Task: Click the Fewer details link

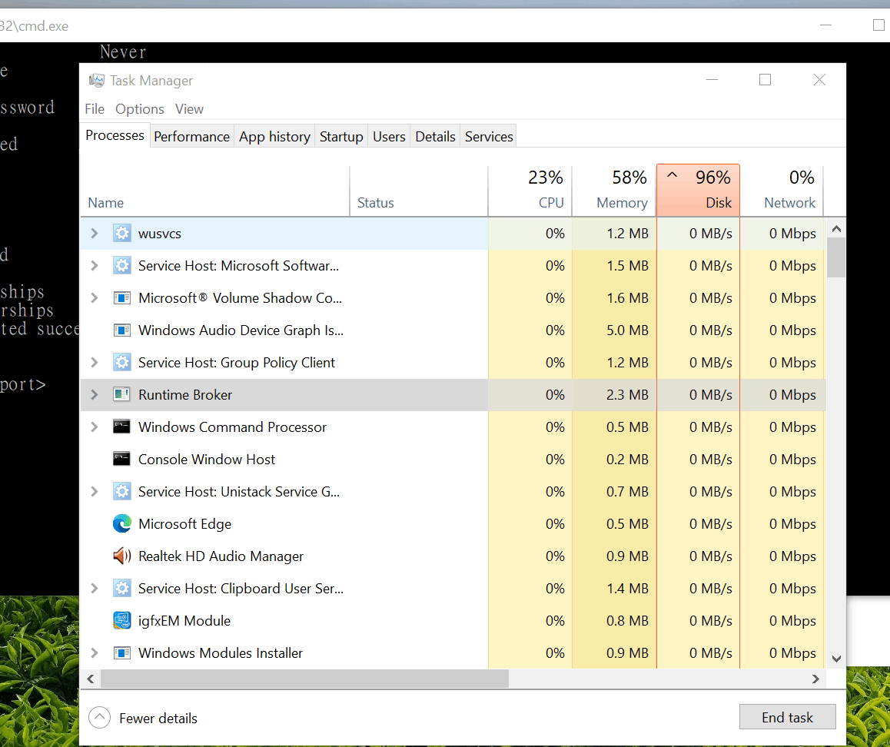Action: point(158,718)
